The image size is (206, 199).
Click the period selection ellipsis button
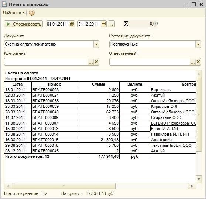coord(111,24)
